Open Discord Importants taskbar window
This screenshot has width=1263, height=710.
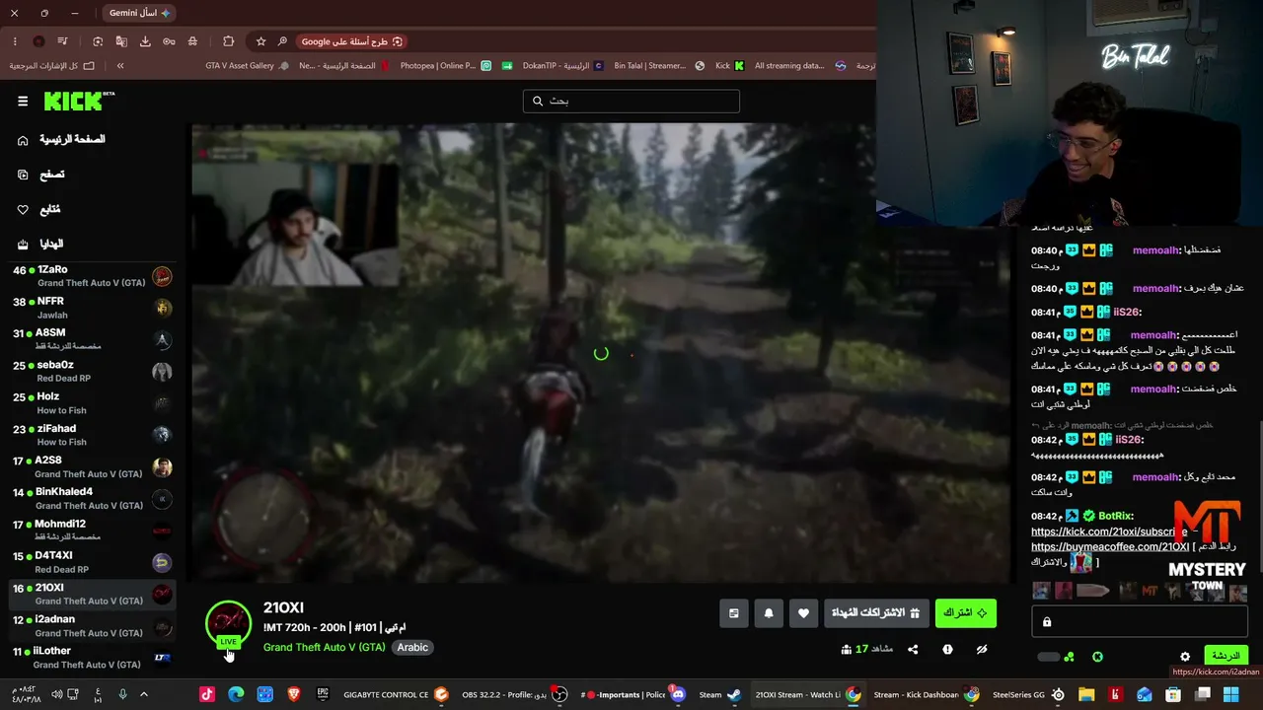(x=632, y=694)
